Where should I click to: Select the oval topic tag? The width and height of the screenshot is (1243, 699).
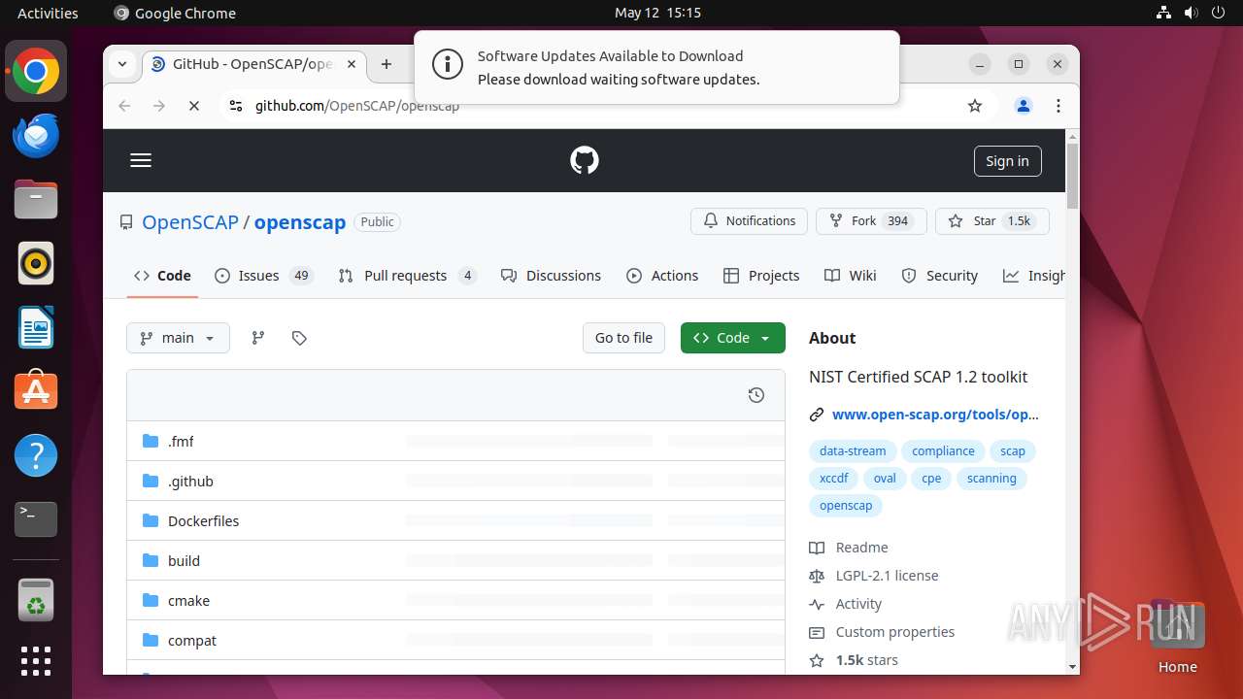[885, 478]
